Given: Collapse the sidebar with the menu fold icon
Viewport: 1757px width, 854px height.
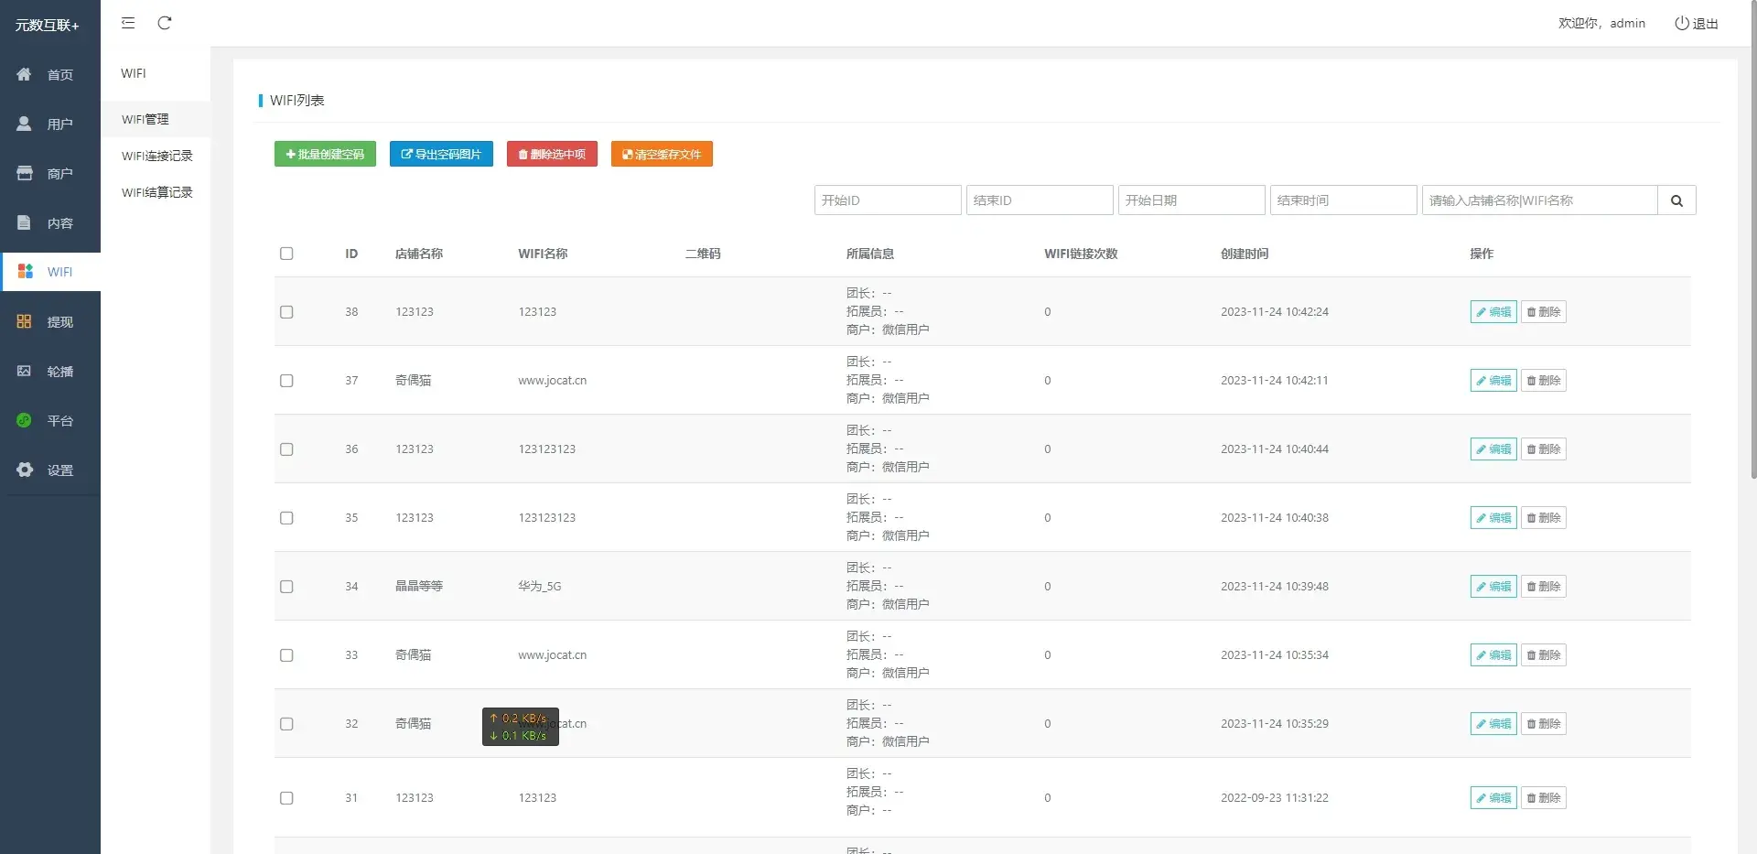Looking at the screenshot, I should [x=128, y=23].
